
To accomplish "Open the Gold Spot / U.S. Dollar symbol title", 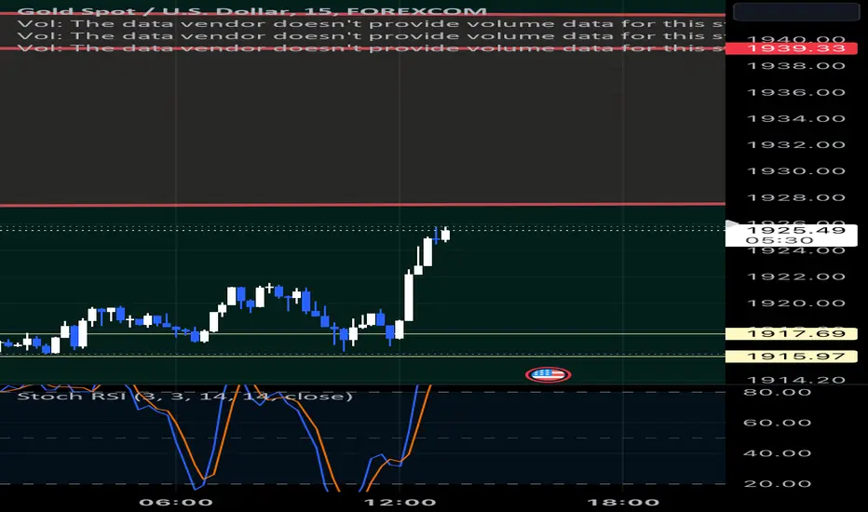I will [x=251, y=10].
